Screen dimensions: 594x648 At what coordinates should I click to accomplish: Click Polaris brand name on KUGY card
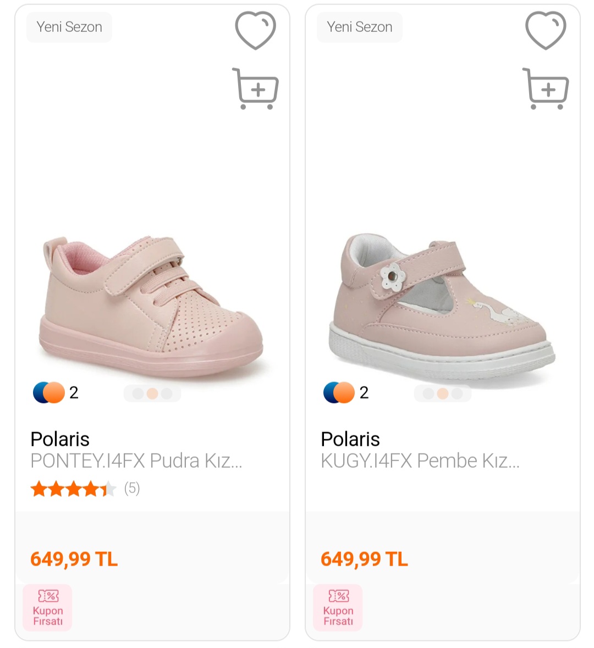click(350, 439)
